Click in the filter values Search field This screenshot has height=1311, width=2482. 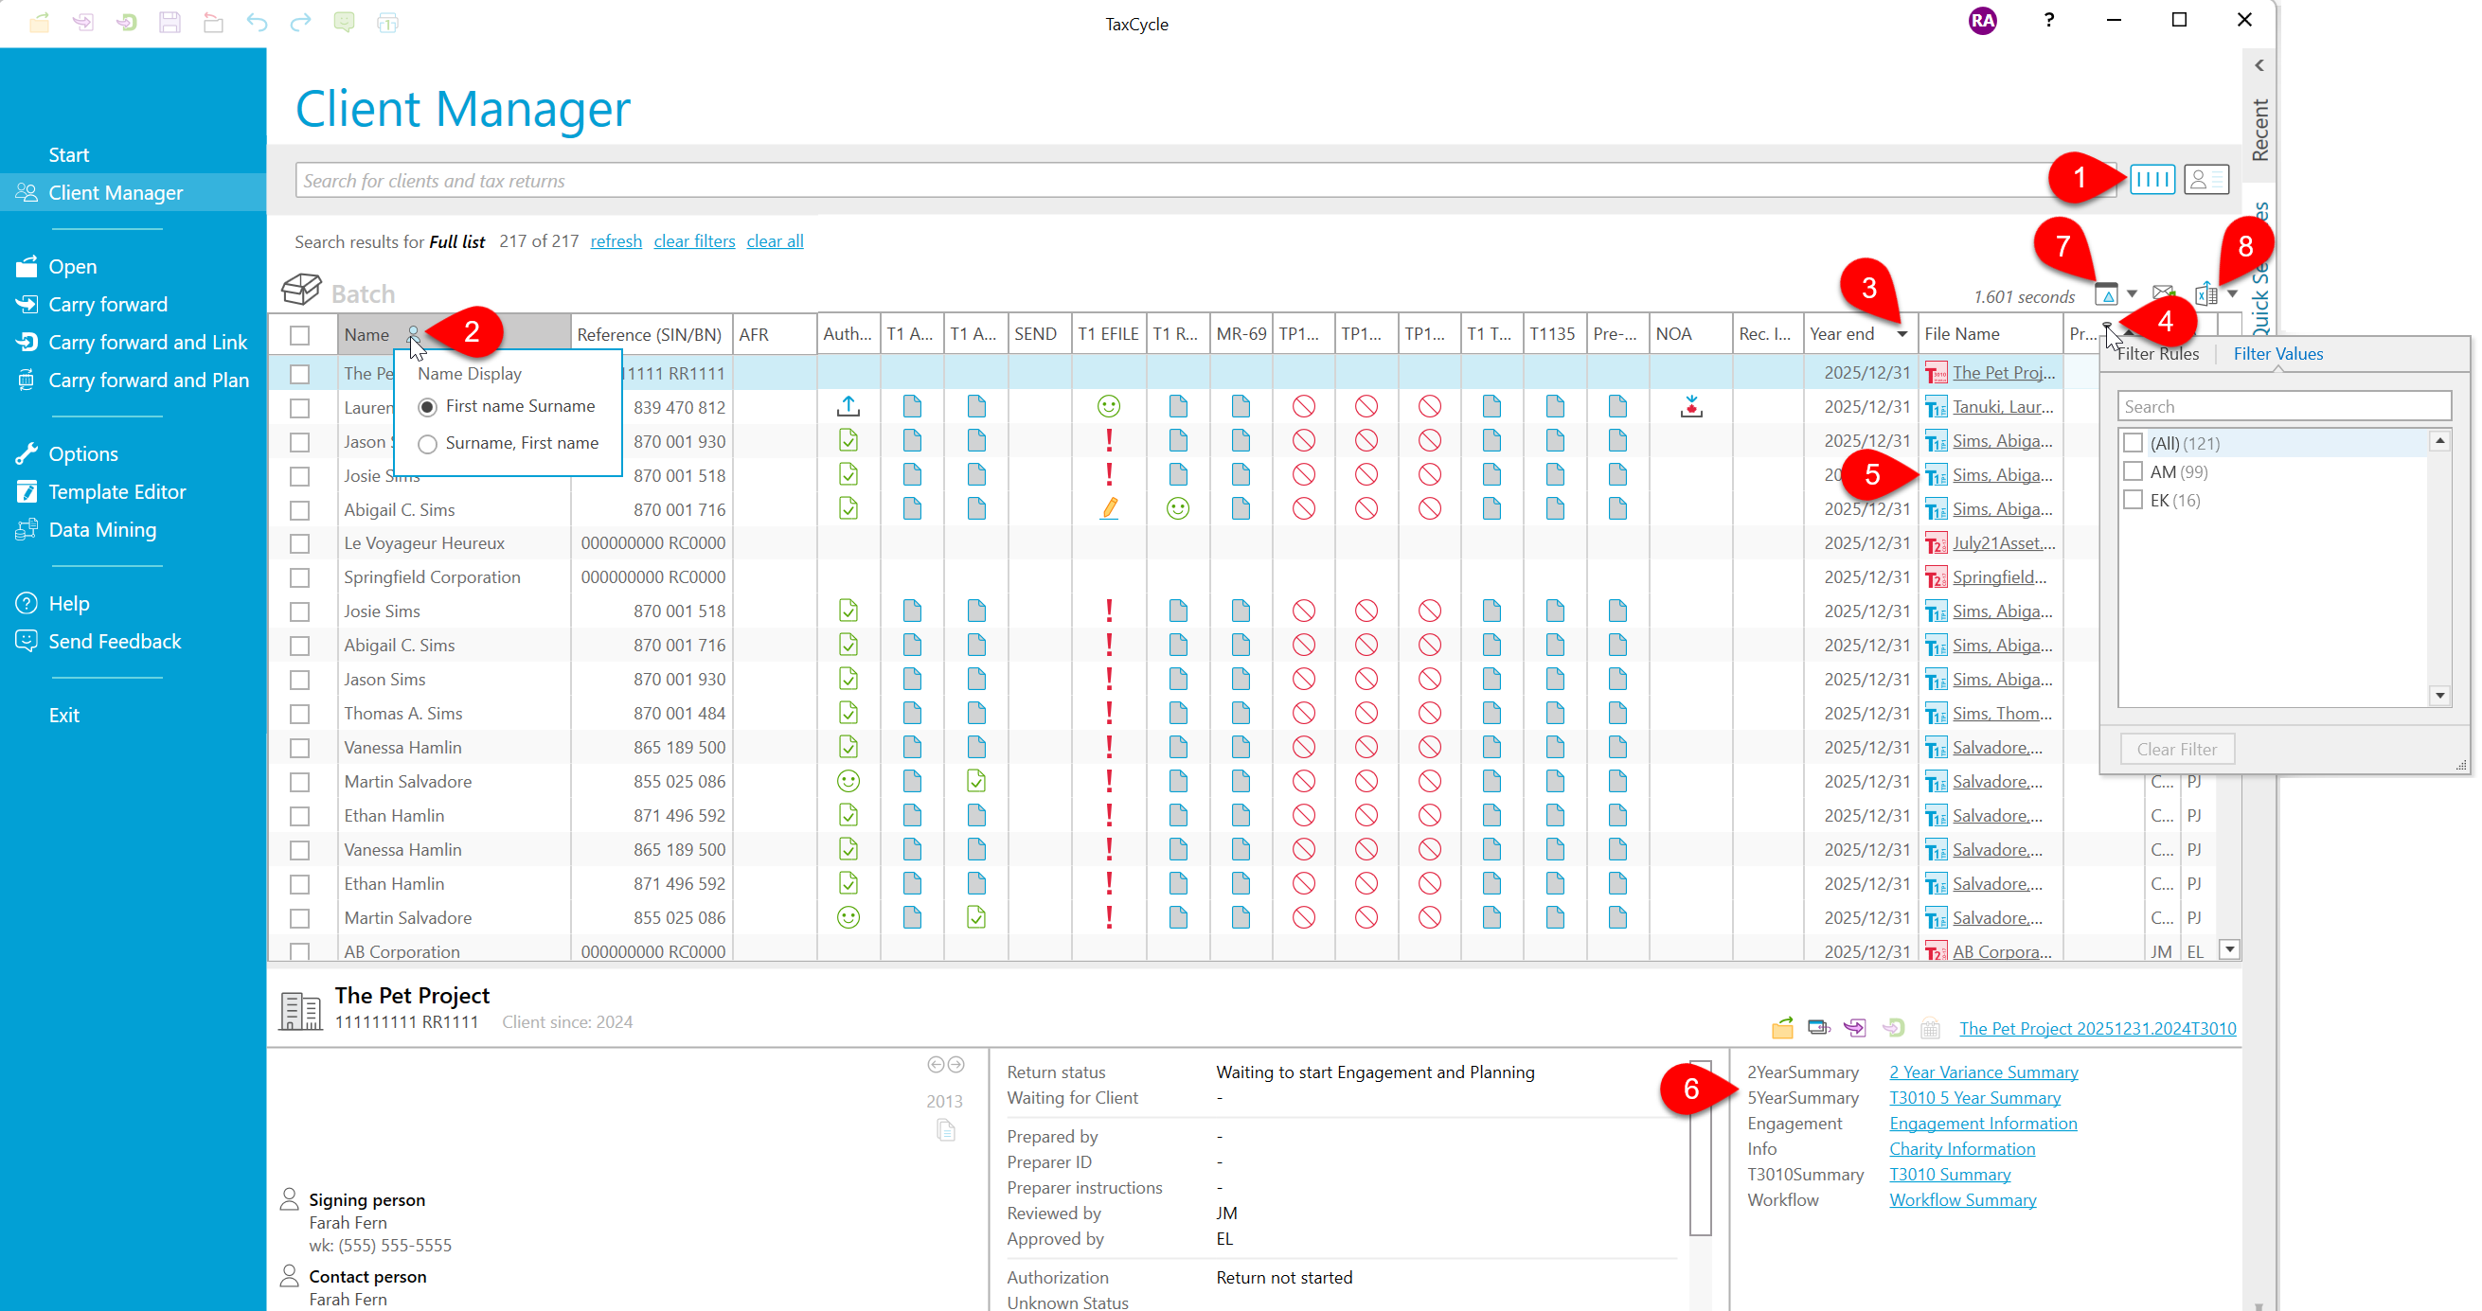(2283, 406)
